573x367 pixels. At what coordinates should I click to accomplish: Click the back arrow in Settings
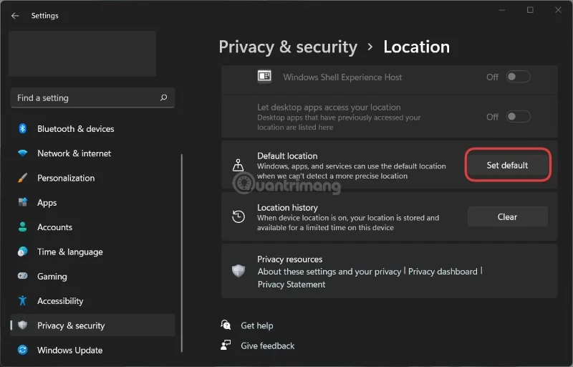tap(15, 16)
